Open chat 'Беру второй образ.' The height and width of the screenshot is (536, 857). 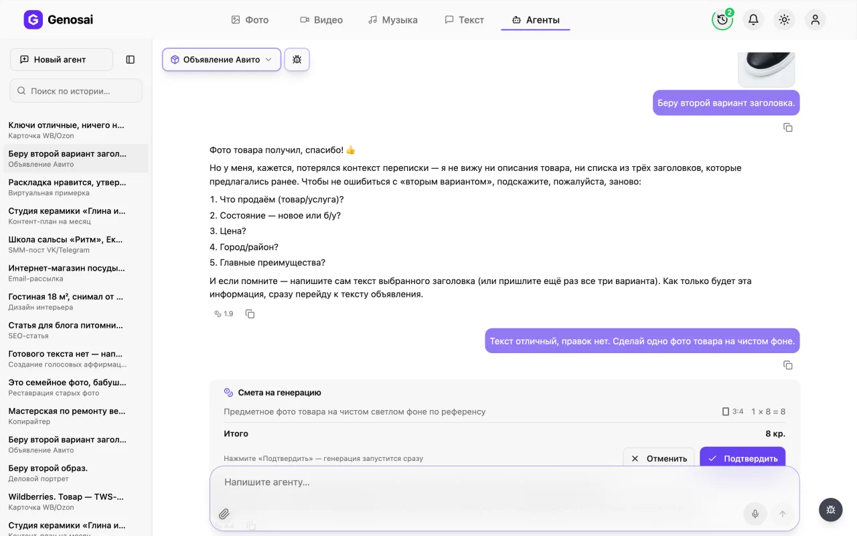click(x=76, y=473)
